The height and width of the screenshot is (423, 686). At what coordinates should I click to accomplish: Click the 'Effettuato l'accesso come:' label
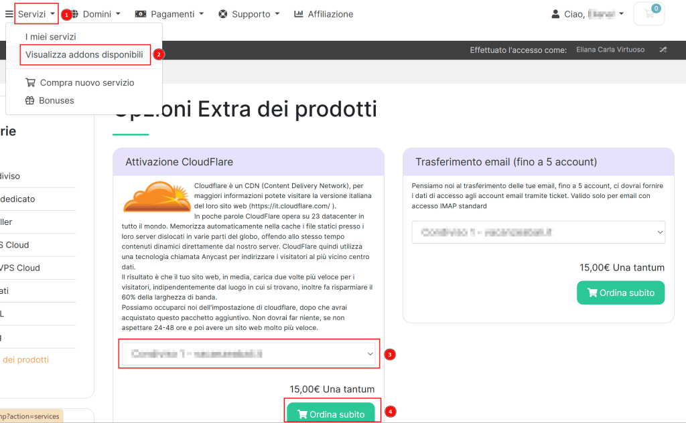point(519,50)
